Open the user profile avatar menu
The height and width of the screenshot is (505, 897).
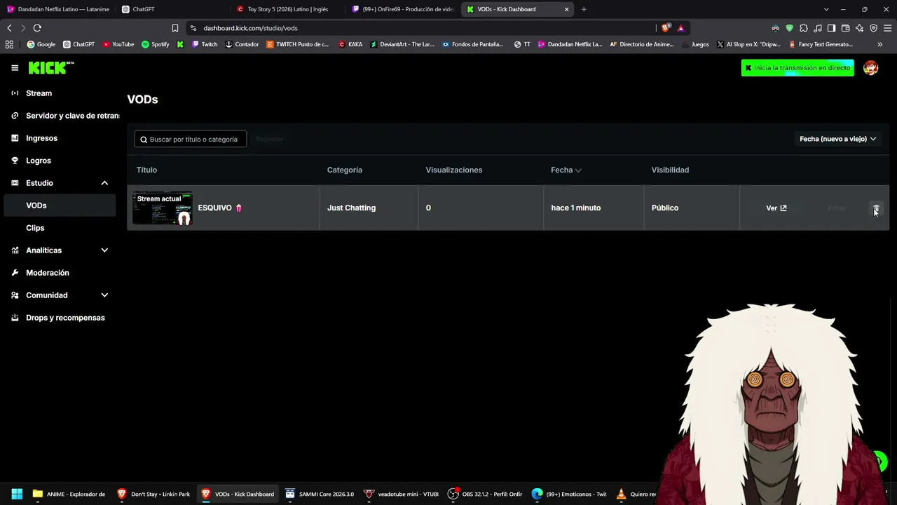coord(870,68)
